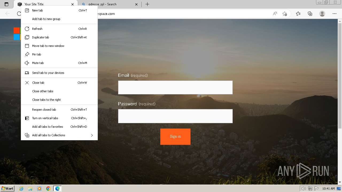Select Close other tabs

59,91
